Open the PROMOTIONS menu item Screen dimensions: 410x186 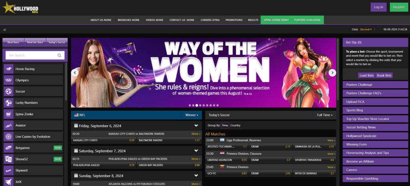[x=234, y=20]
